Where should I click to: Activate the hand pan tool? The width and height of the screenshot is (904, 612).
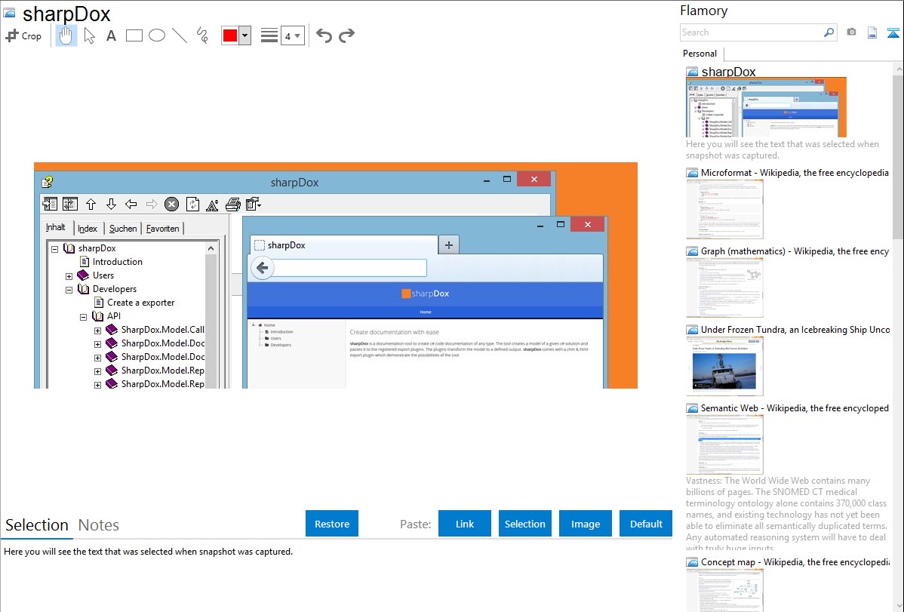[x=66, y=35]
